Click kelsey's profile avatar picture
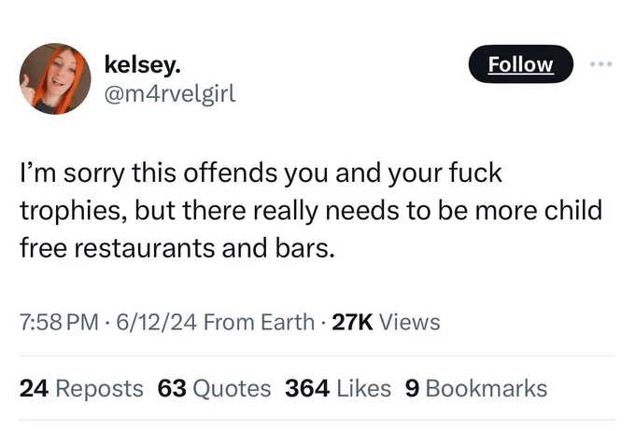This screenshot has height=431, width=635. pos(55,78)
